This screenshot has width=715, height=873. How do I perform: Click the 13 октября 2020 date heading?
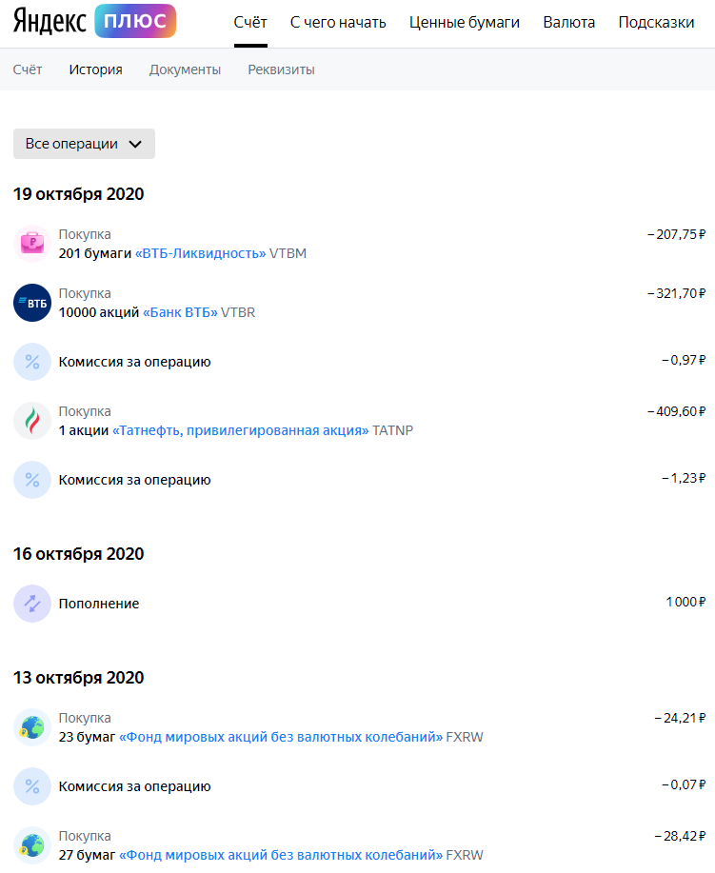click(x=78, y=678)
